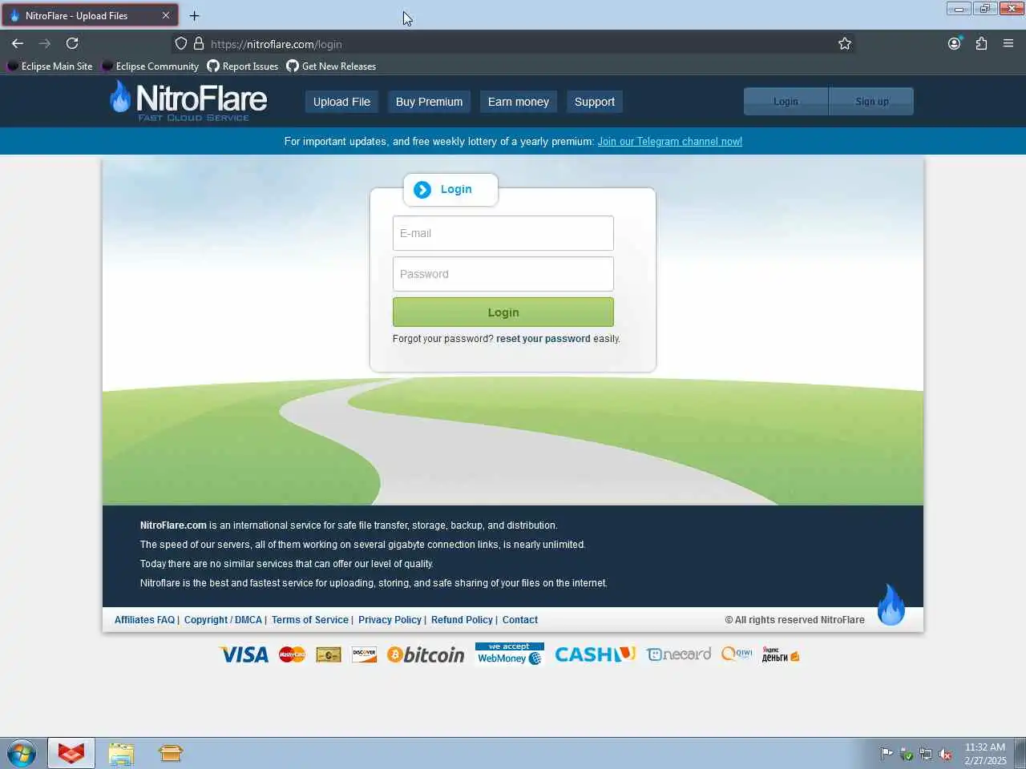Click the gold card payment logo
Screen dimensions: 1026x769
(x=329, y=655)
